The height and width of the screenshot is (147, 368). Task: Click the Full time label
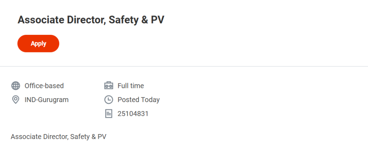point(130,86)
